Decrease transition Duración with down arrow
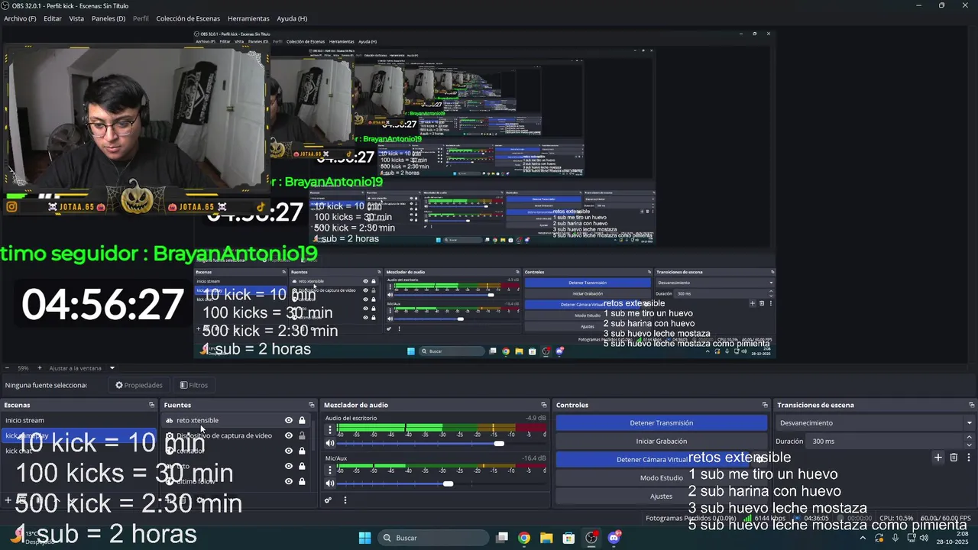 970,445
